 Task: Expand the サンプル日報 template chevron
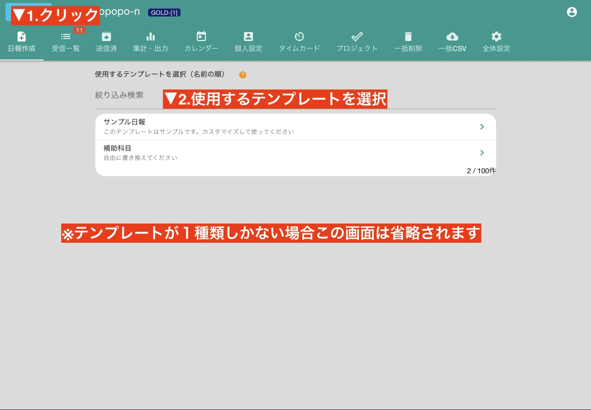pyautogui.click(x=482, y=127)
